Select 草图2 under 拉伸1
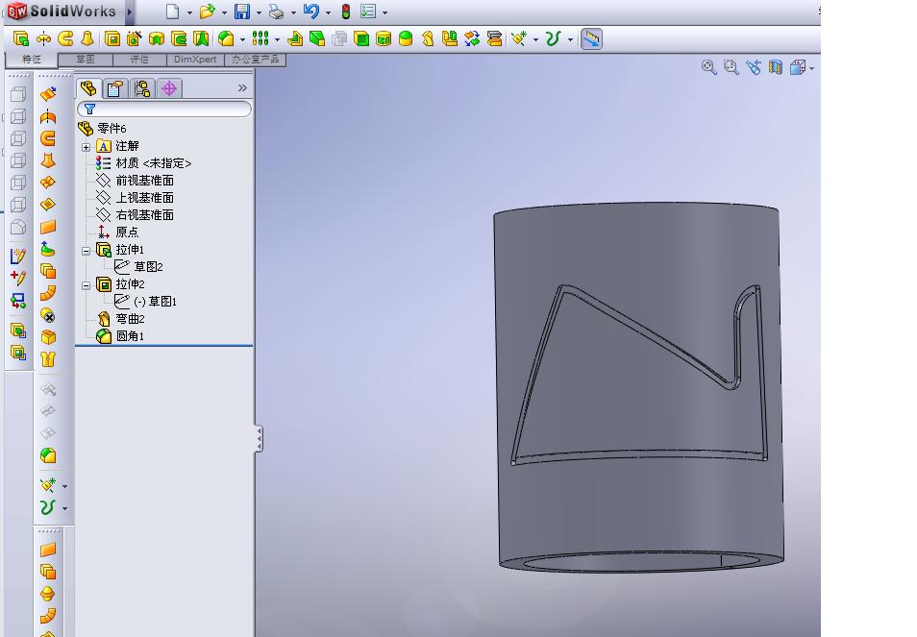Screen dimensions: 917x637 [x=149, y=267]
